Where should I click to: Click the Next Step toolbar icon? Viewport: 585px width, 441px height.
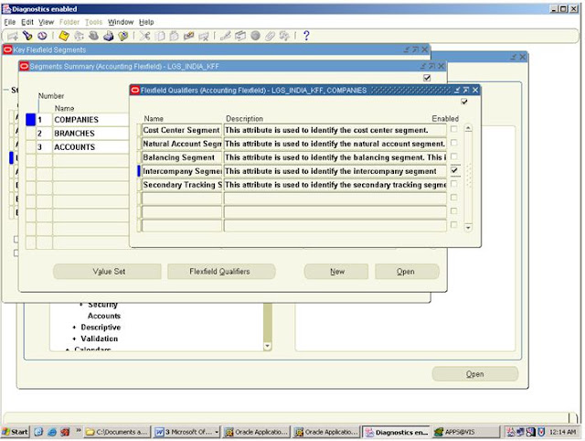79,36
